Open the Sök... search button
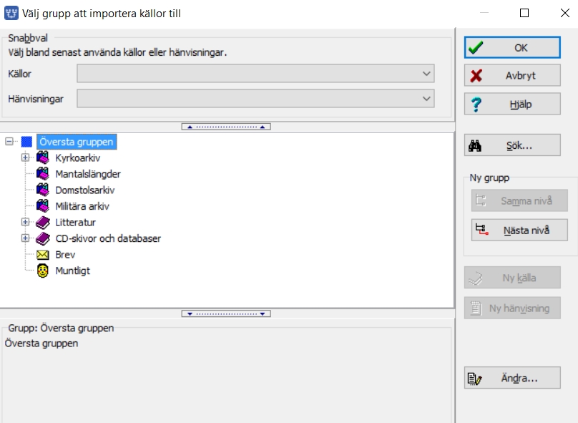Image resolution: width=578 pixels, height=423 pixels. [512, 145]
